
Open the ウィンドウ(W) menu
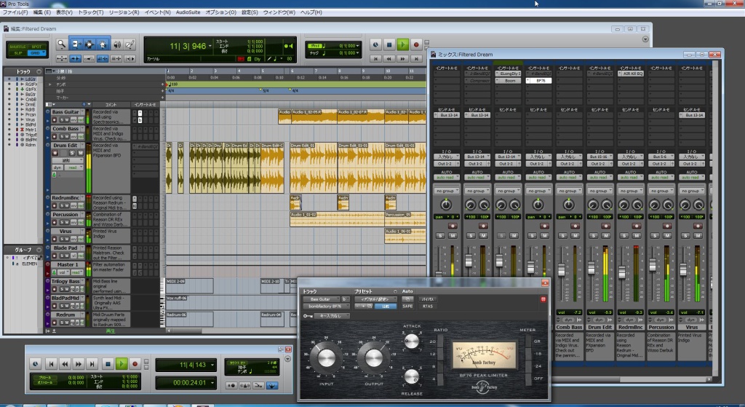tap(279, 12)
